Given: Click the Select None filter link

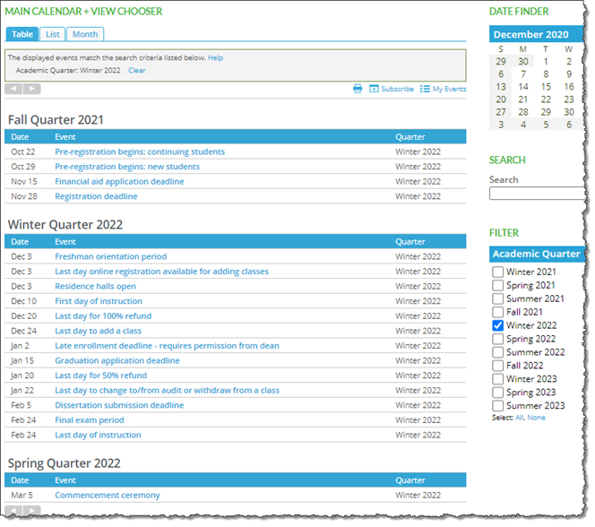Looking at the screenshot, I should tap(536, 418).
